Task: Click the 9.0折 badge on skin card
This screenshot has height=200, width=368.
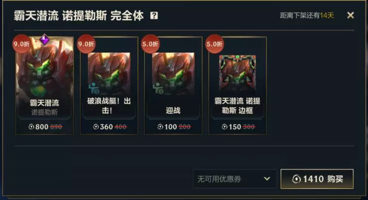Action: pyautogui.click(x=21, y=44)
